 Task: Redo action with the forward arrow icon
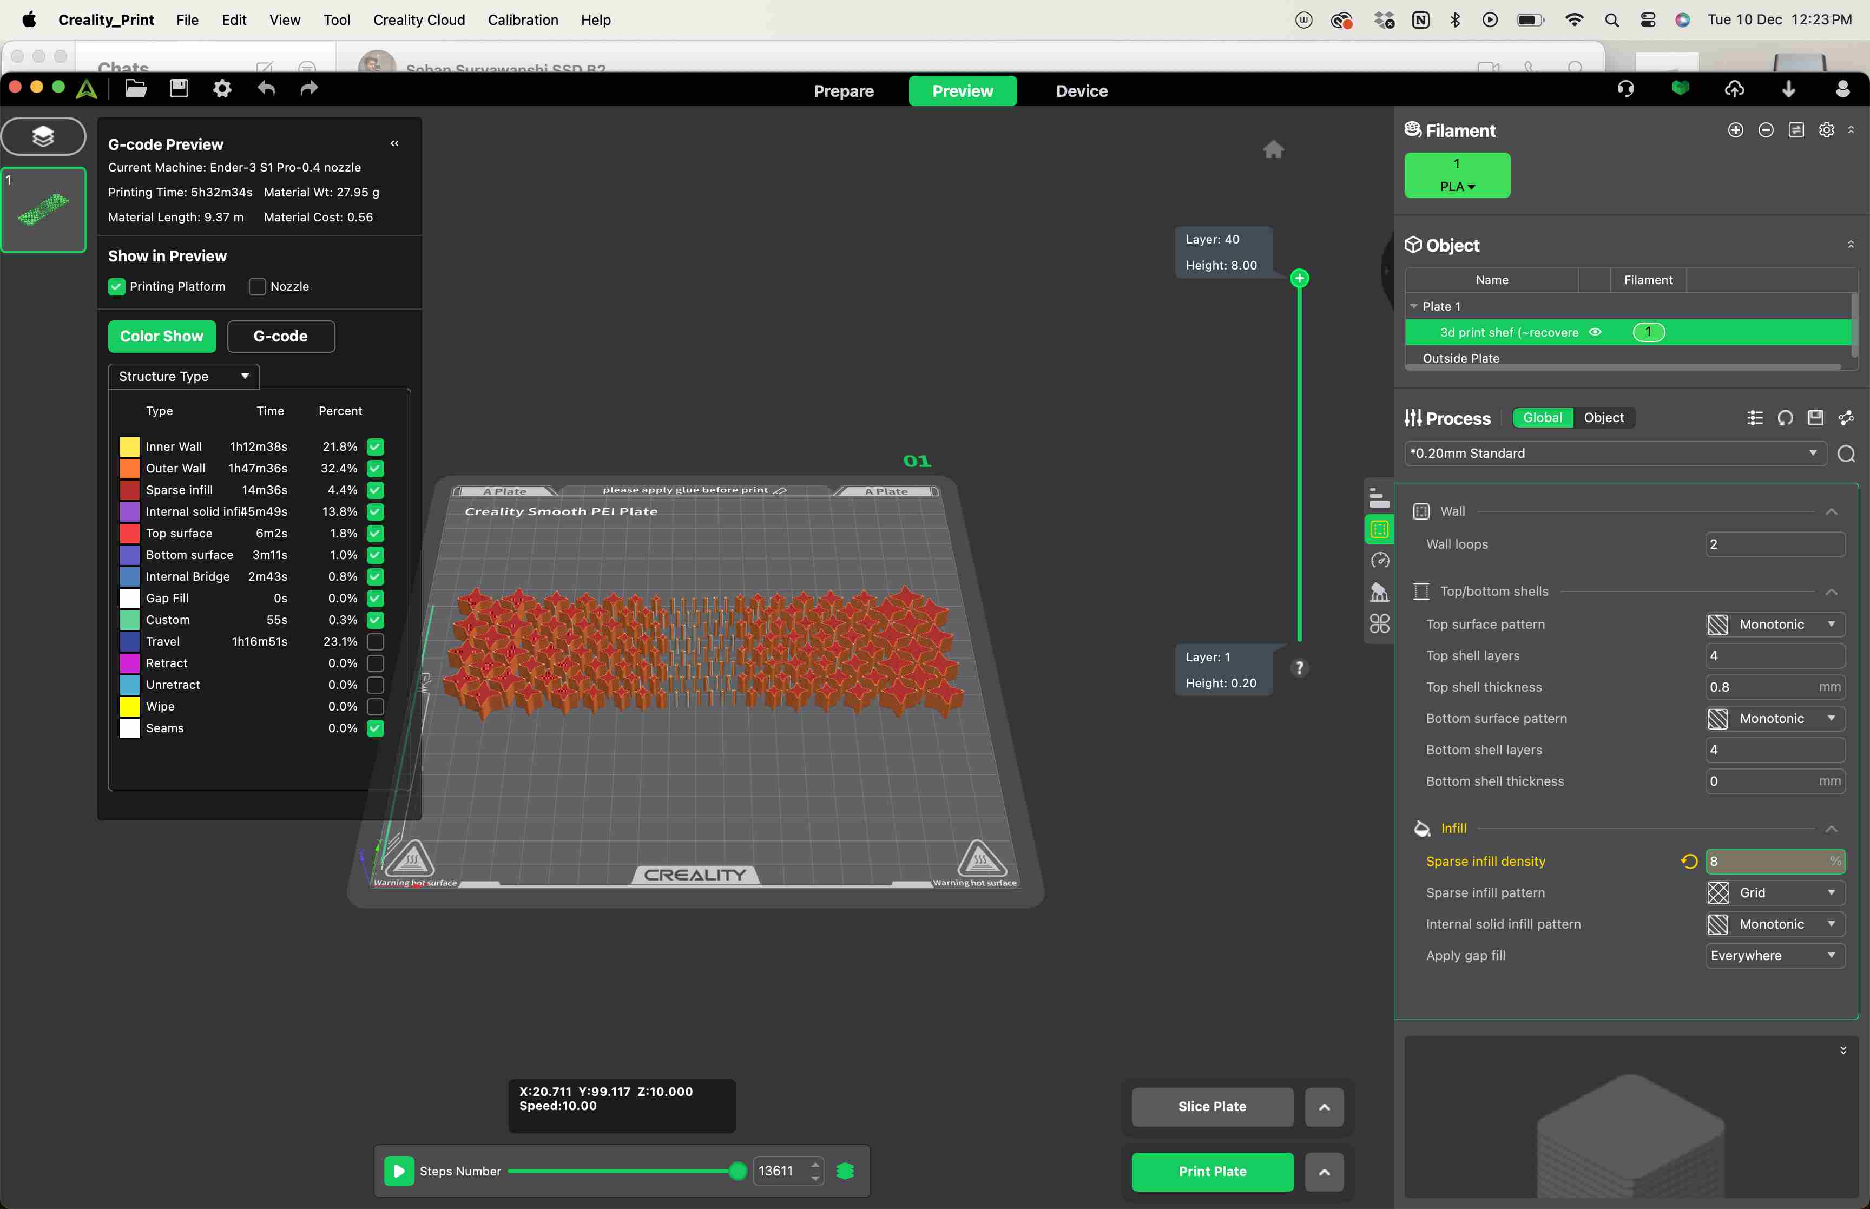pyautogui.click(x=309, y=89)
